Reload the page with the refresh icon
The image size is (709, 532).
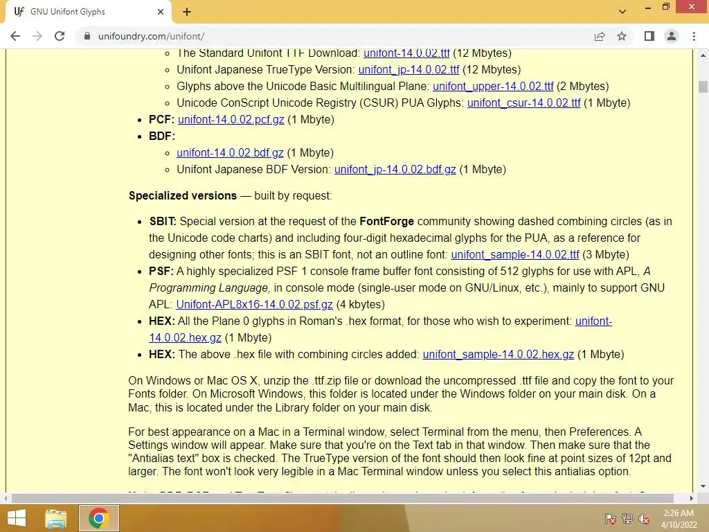pos(60,36)
